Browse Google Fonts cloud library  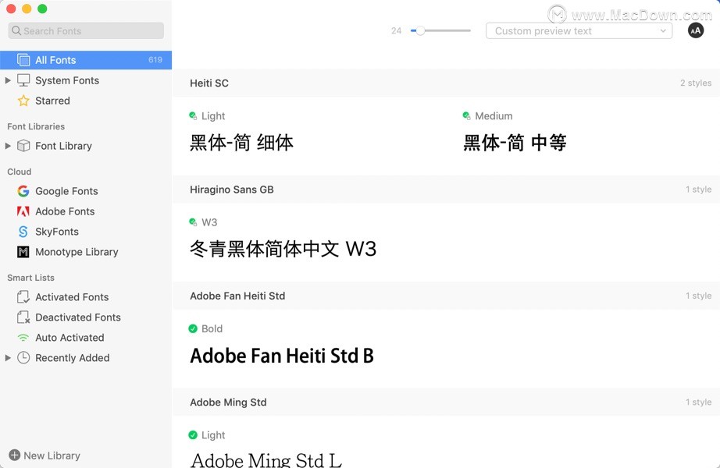click(x=86, y=191)
